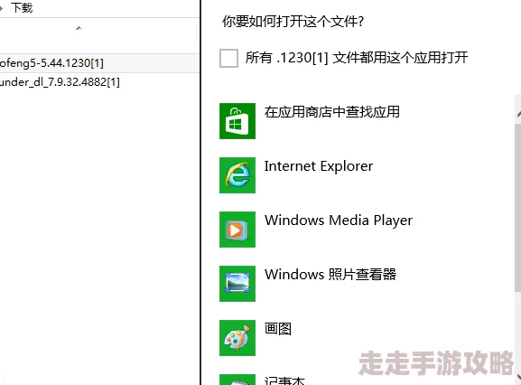Viewport: 521px width, 385px height.
Task: Click the label 所有 .1230[1] 文件都用这个应用打开
Action: point(357,58)
